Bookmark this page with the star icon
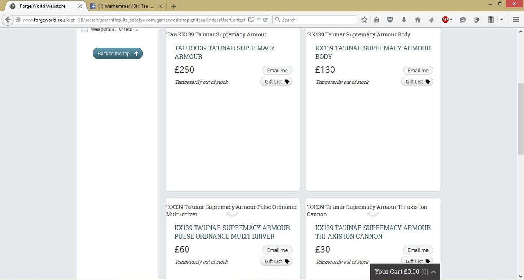This screenshot has height=280, width=524. [364, 20]
